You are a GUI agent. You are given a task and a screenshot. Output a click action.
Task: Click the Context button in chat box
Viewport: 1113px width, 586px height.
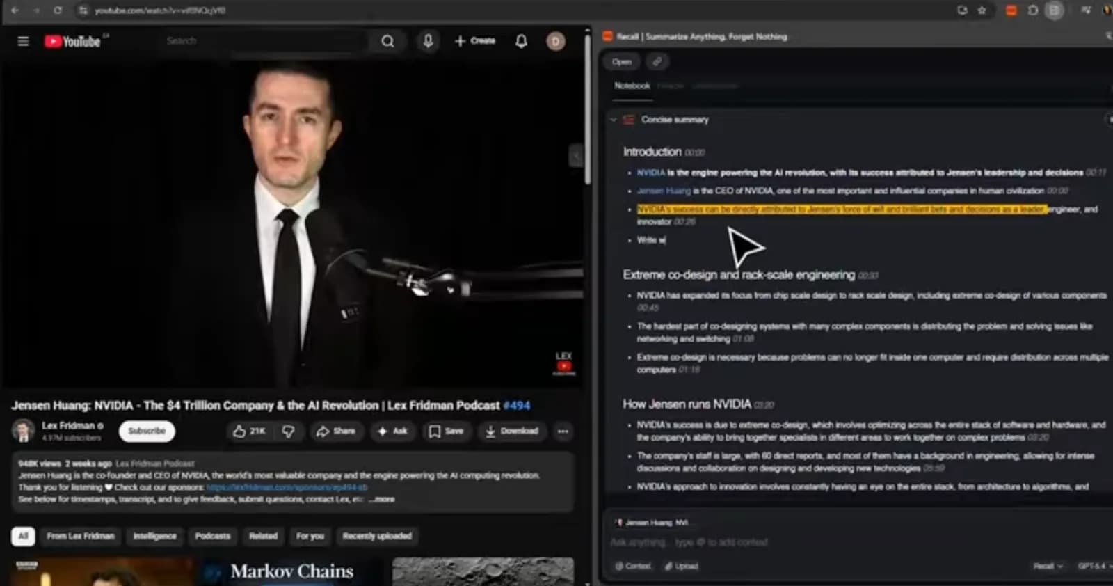coord(633,567)
